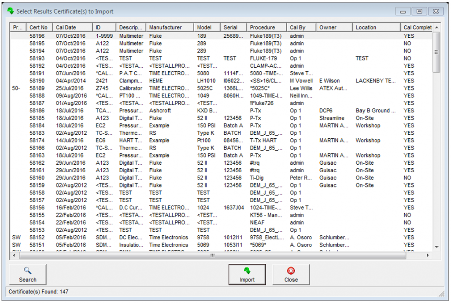The height and width of the screenshot is (303, 451).
Task: Click the green title bar app icon
Action: 11,11
